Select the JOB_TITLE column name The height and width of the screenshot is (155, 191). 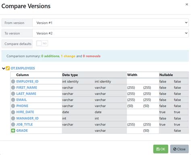click(x=25, y=124)
